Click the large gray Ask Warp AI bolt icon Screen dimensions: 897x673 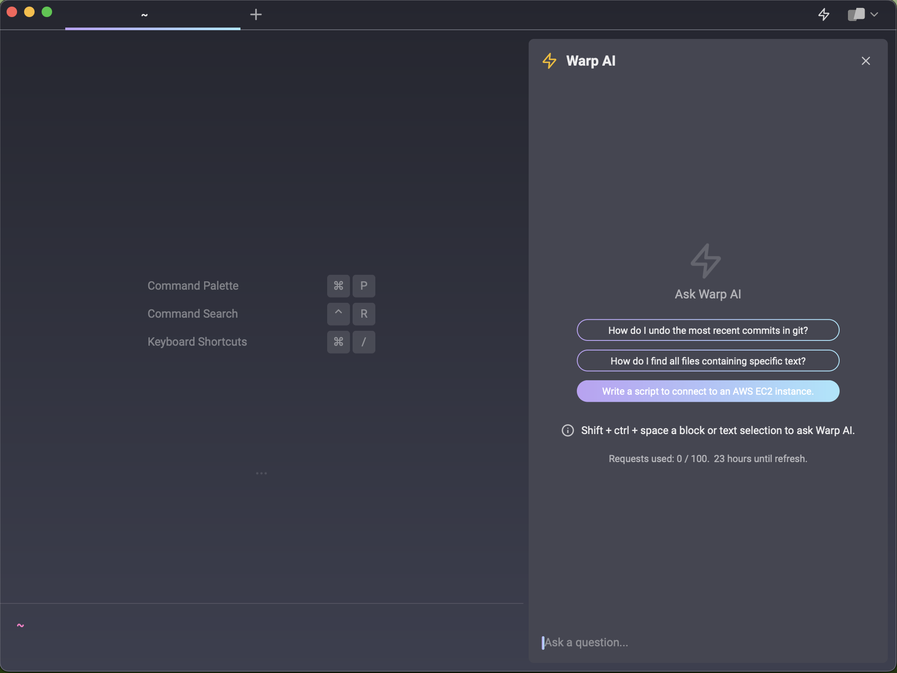pos(706,261)
